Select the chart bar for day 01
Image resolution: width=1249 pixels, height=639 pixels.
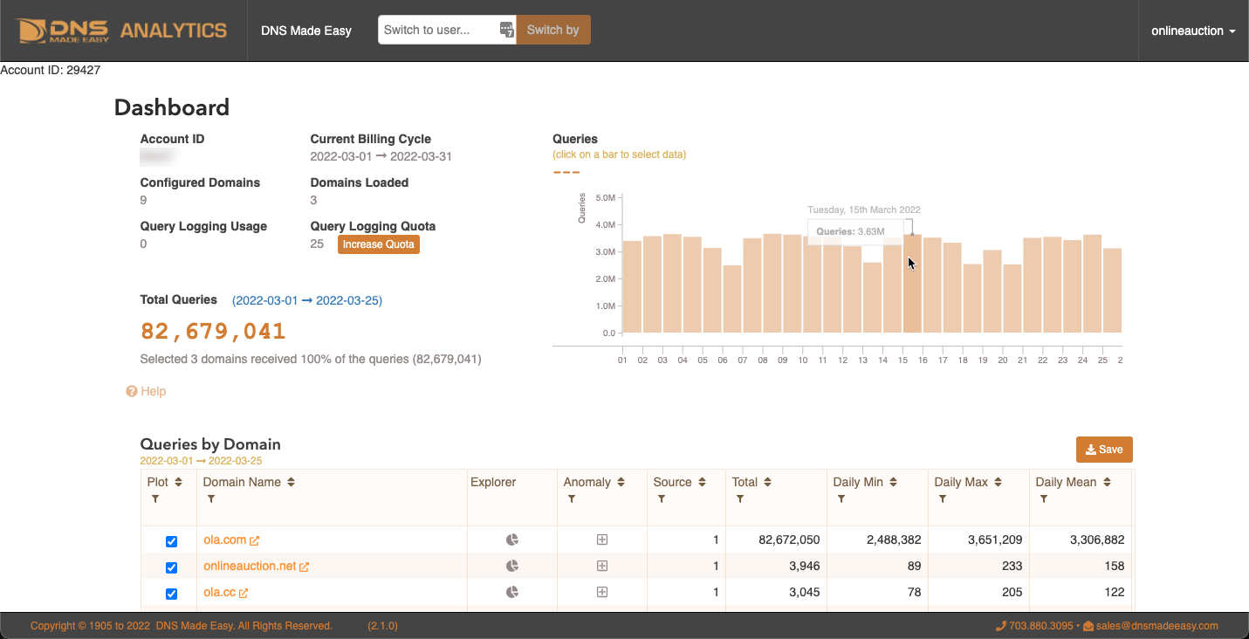click(x=632, y=286)
